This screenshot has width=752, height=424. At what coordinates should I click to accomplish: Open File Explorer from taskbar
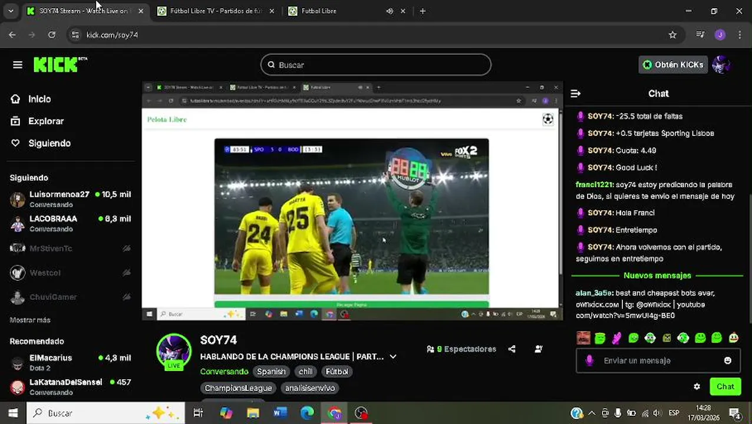[253, 413]
